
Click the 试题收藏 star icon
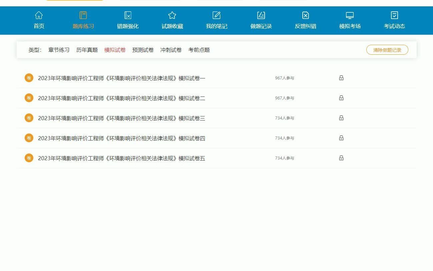pyautogui.click(x=172, y=15)
